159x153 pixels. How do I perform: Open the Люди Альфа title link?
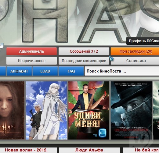click(x=89, y=150)
